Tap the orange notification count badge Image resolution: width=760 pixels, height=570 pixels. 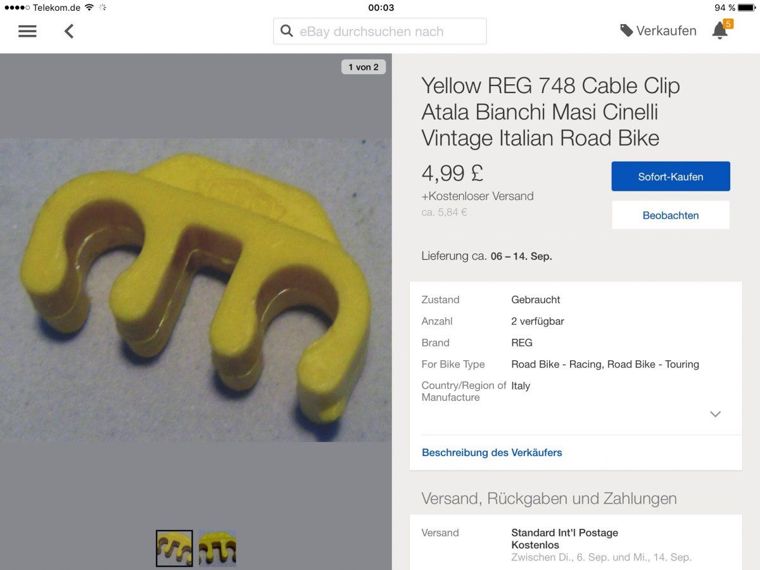coord(728,24)
